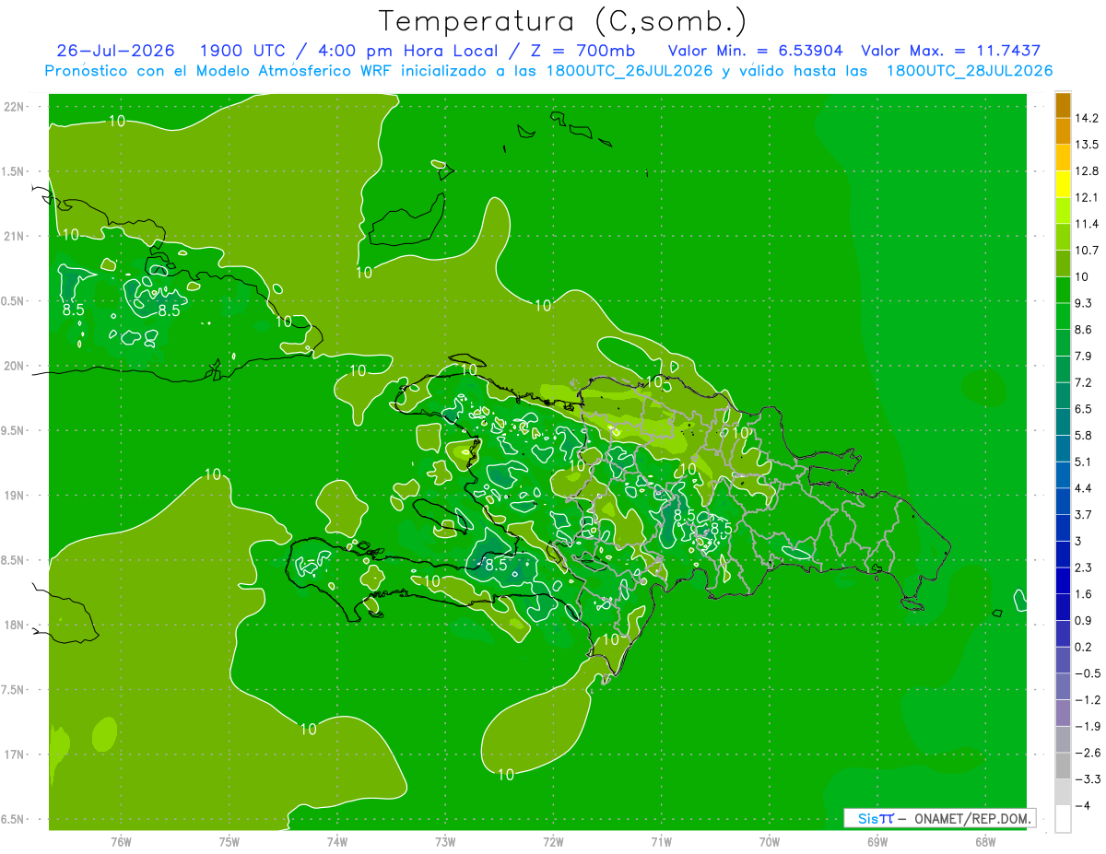The width and height of the screenshot is (1106, 854).
Task: Click the '0.9' color scale label
Action: [x=1083, y=621]
